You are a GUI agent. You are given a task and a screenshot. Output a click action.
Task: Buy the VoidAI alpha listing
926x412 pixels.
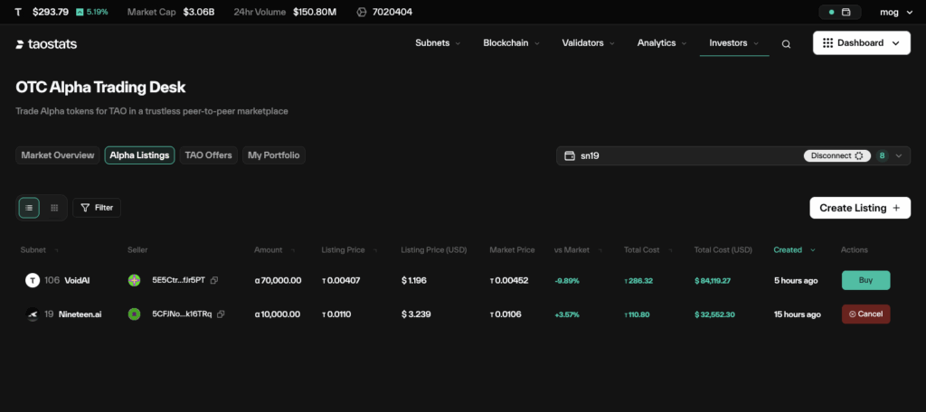click(x=865, y=281)
